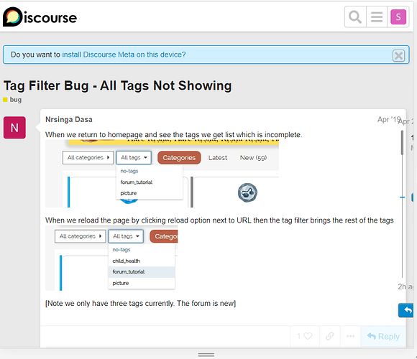Click the Reply button on the post
Image resolution: width=417 pixels, height=359 pixels.
click(x=383, y=336)
